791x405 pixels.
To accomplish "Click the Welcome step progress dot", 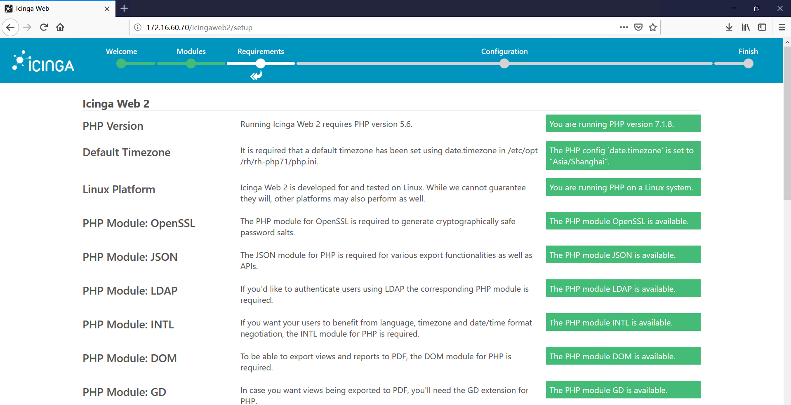I will [x=121, y=63].
